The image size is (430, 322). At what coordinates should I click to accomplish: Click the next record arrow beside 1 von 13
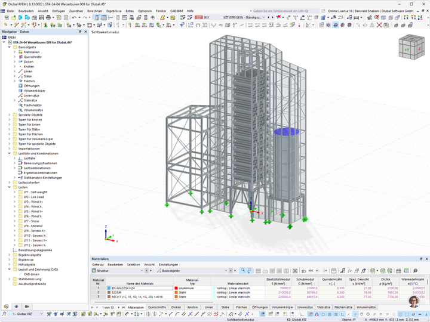[119, 308]
